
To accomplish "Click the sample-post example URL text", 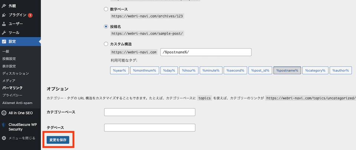I will pyautogui.click(x=147, y=34).
